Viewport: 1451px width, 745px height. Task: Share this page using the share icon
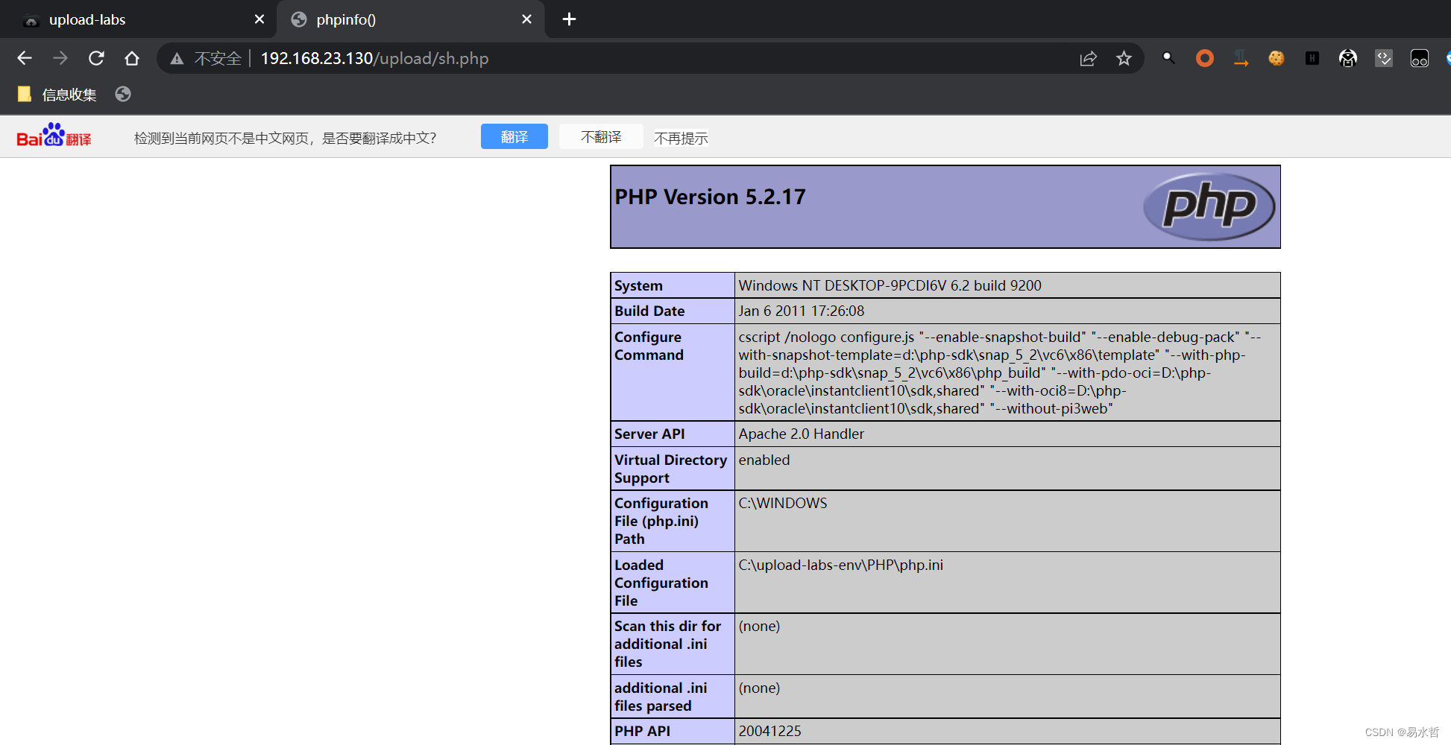tap(1089, 58)
